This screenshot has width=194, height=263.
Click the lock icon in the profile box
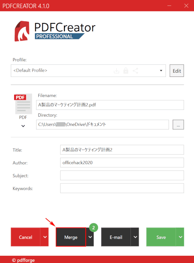126,71
